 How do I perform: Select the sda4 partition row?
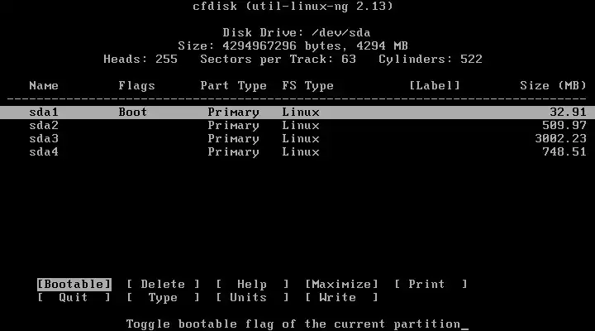(297, 152)
